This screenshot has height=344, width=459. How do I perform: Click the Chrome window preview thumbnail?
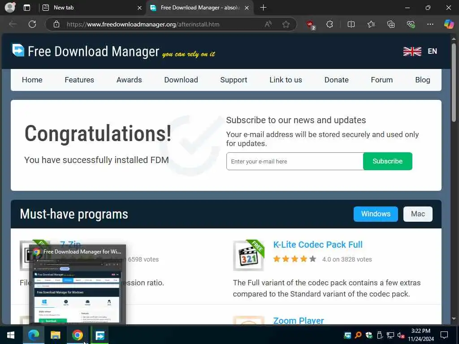click(77, 284)
